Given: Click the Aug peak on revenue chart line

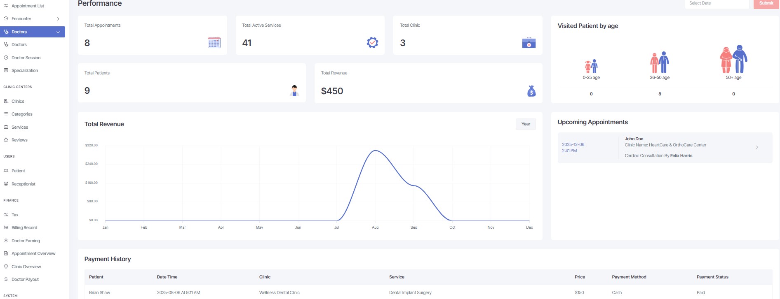Looking at the screenshot, I should (375, 151).
